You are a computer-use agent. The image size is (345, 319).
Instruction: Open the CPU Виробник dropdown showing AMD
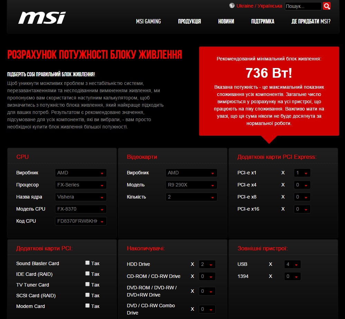click(x=81, y=173)
